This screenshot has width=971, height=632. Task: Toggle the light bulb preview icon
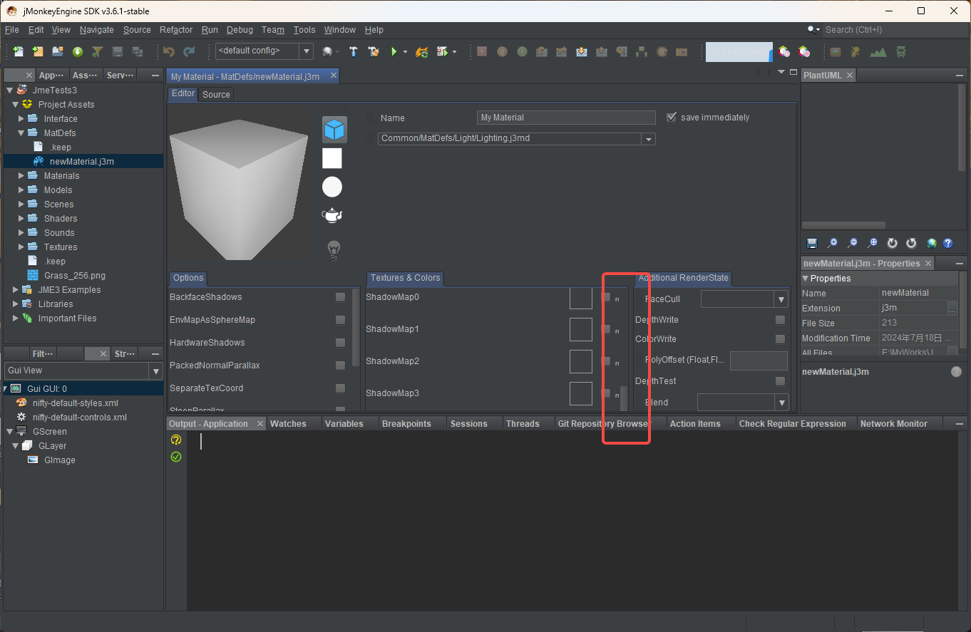tap(333, 249)
